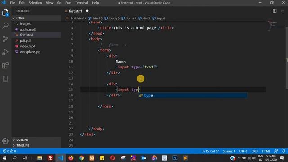The image size is (288, 162).
Task: Open the editor More Actions ellipsis
Action: [x=283, y=11]
